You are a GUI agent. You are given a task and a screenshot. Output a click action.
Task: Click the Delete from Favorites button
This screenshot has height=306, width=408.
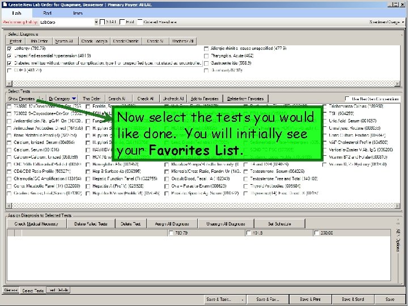click(x=245, y=99)
